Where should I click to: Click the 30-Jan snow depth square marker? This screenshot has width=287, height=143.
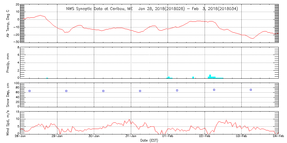tap(103, 91)
